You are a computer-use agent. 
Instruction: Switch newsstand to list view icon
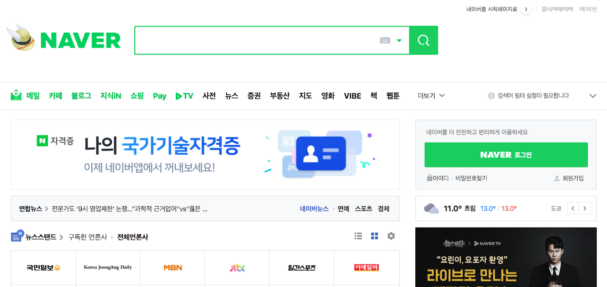click(x=358, y=236)
